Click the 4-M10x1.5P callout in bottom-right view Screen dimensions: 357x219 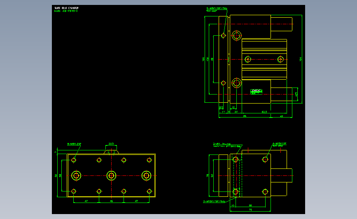point(279,143)
